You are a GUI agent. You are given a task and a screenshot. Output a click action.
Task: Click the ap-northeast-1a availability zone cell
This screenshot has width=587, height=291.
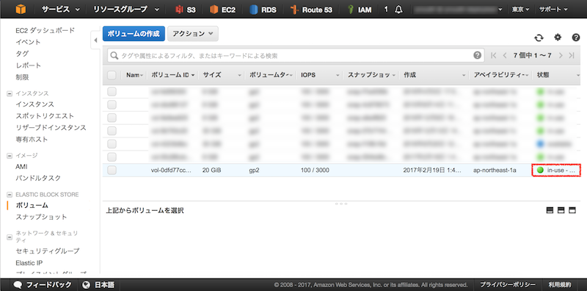(495, 170)
